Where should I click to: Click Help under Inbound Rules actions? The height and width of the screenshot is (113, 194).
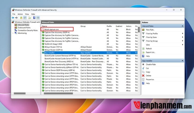coord(148,56)
